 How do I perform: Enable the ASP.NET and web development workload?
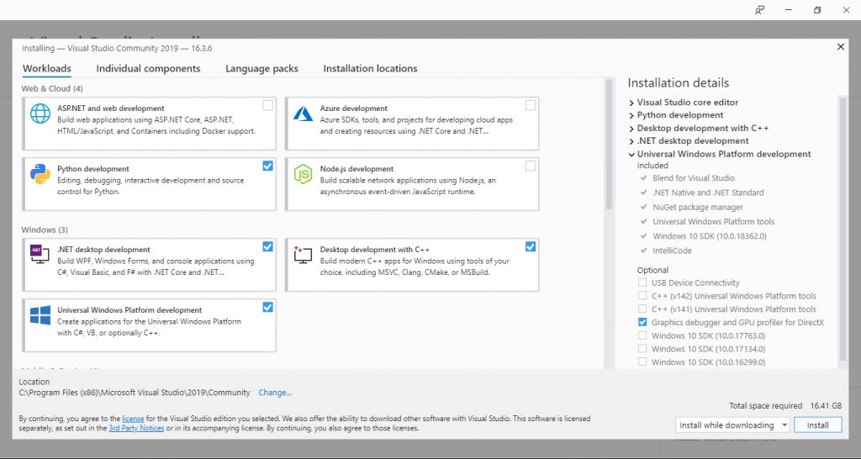[x=267, y=105]
